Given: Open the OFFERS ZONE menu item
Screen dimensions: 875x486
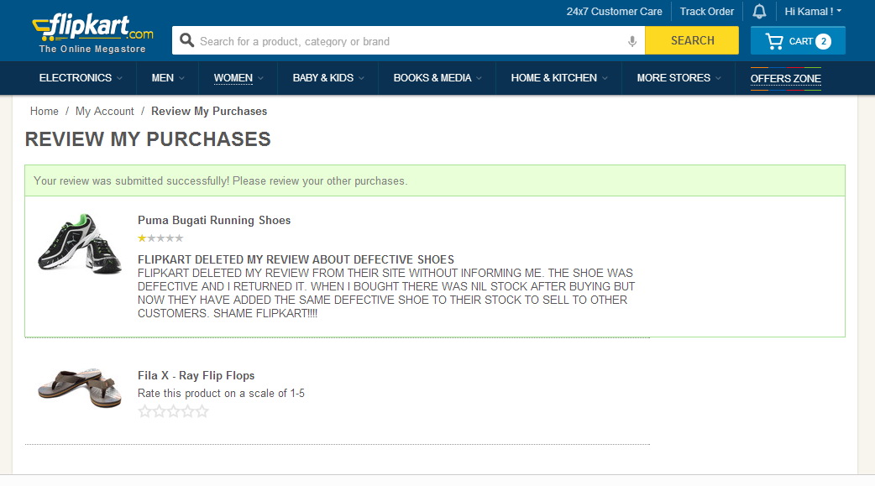Looking at the screenshot, I should click(x=786, y=79).
